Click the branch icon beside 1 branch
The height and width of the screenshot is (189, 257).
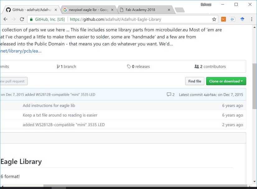click(x=58, y=66)
